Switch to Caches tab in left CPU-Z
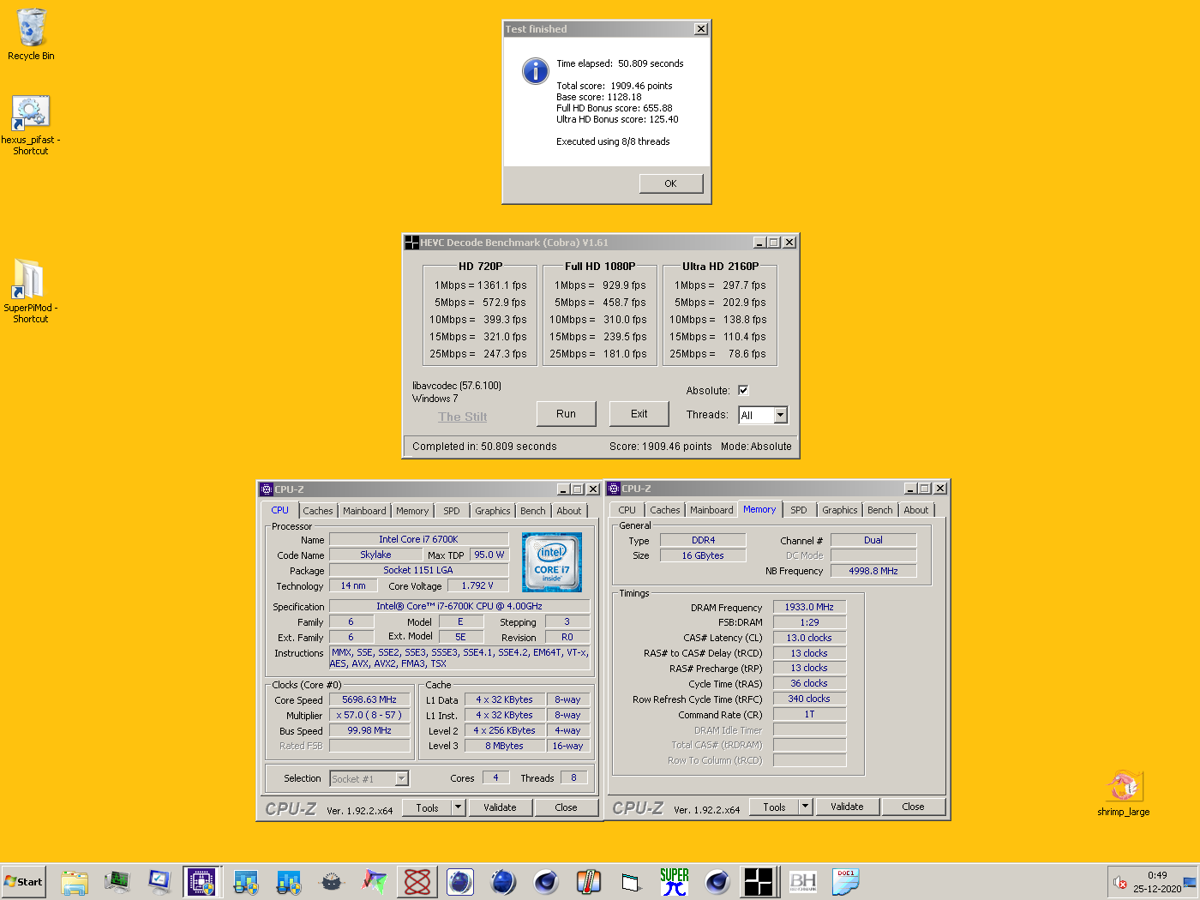This screenshot has width=1200, height=900. pos(318,511)
